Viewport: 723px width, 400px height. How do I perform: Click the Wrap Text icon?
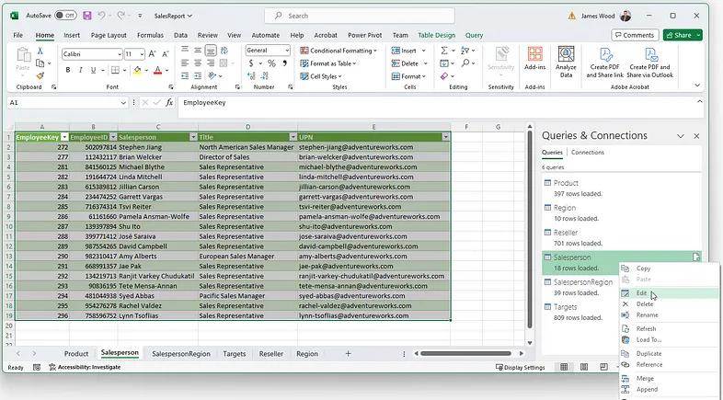224,51
